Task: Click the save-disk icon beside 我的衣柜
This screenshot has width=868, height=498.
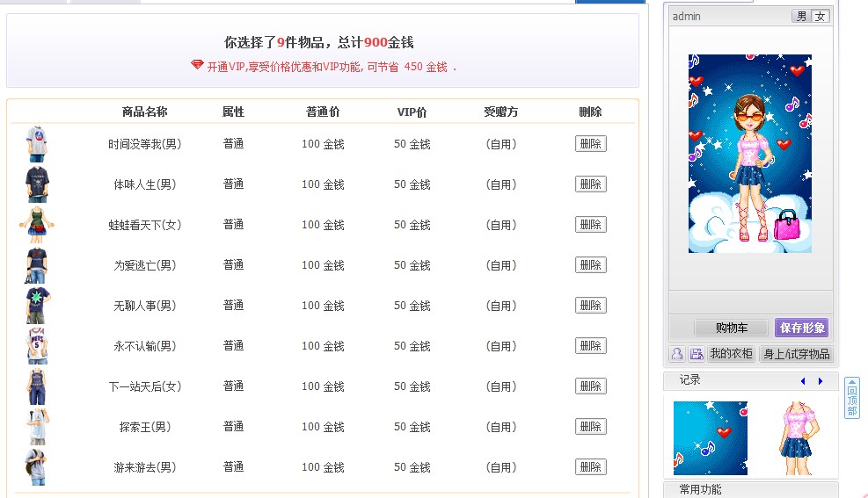Action: pyautogui.click(x=697, y=354)
